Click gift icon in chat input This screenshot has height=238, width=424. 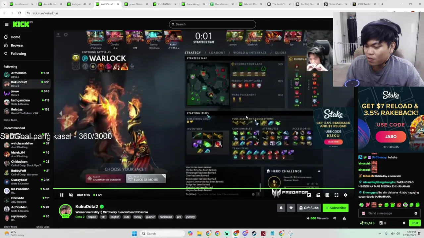[363, 213]
